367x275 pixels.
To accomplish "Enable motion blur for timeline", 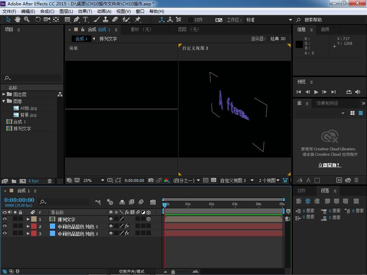I will (141, 202).
